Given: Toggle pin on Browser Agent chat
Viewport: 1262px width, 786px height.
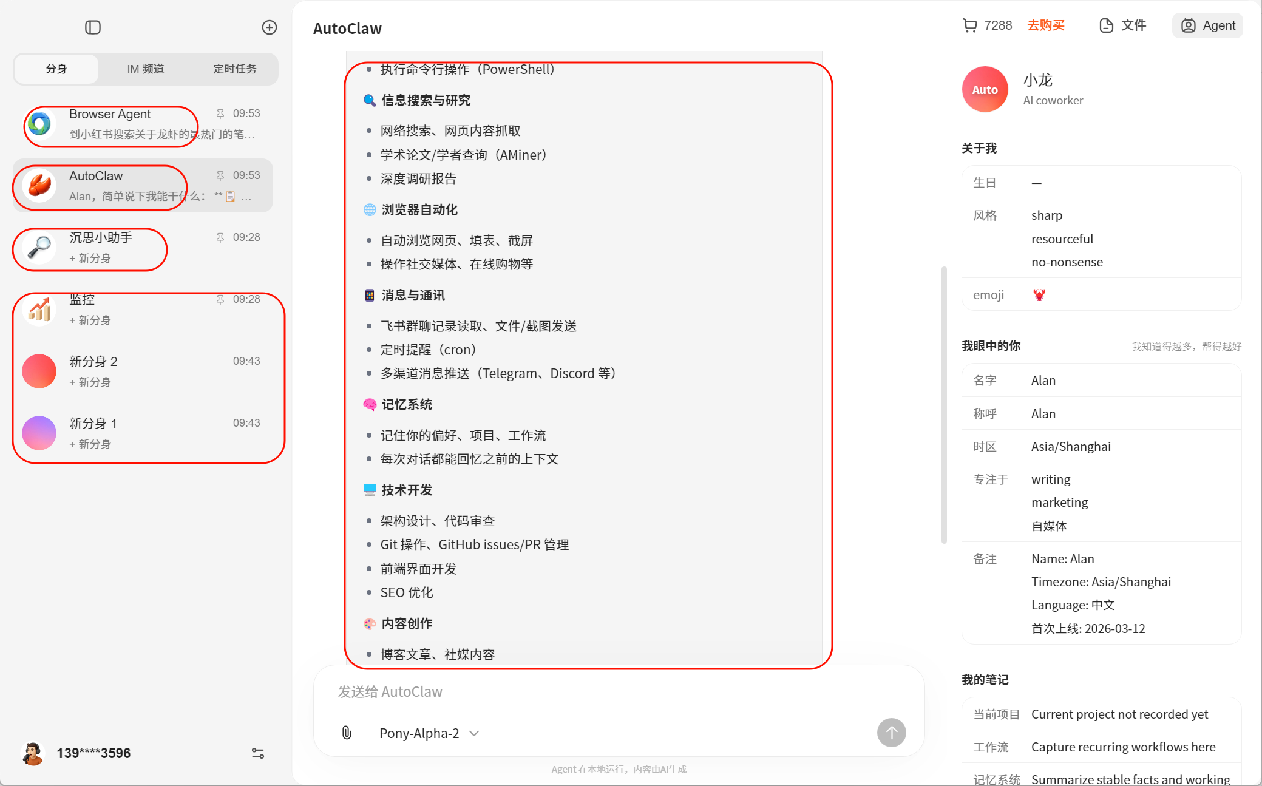Looking at the screenshot, I should (220, 113).
